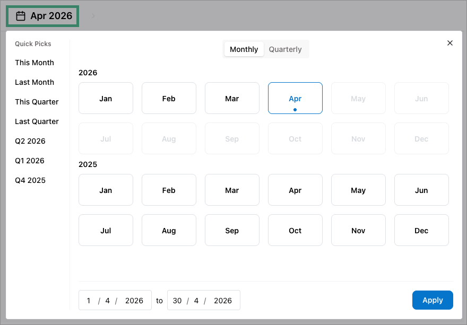Select the Last Month quick pick
The width and height of the screenshot is (467, 325).
pyautogui.click(x=34, y=82)
